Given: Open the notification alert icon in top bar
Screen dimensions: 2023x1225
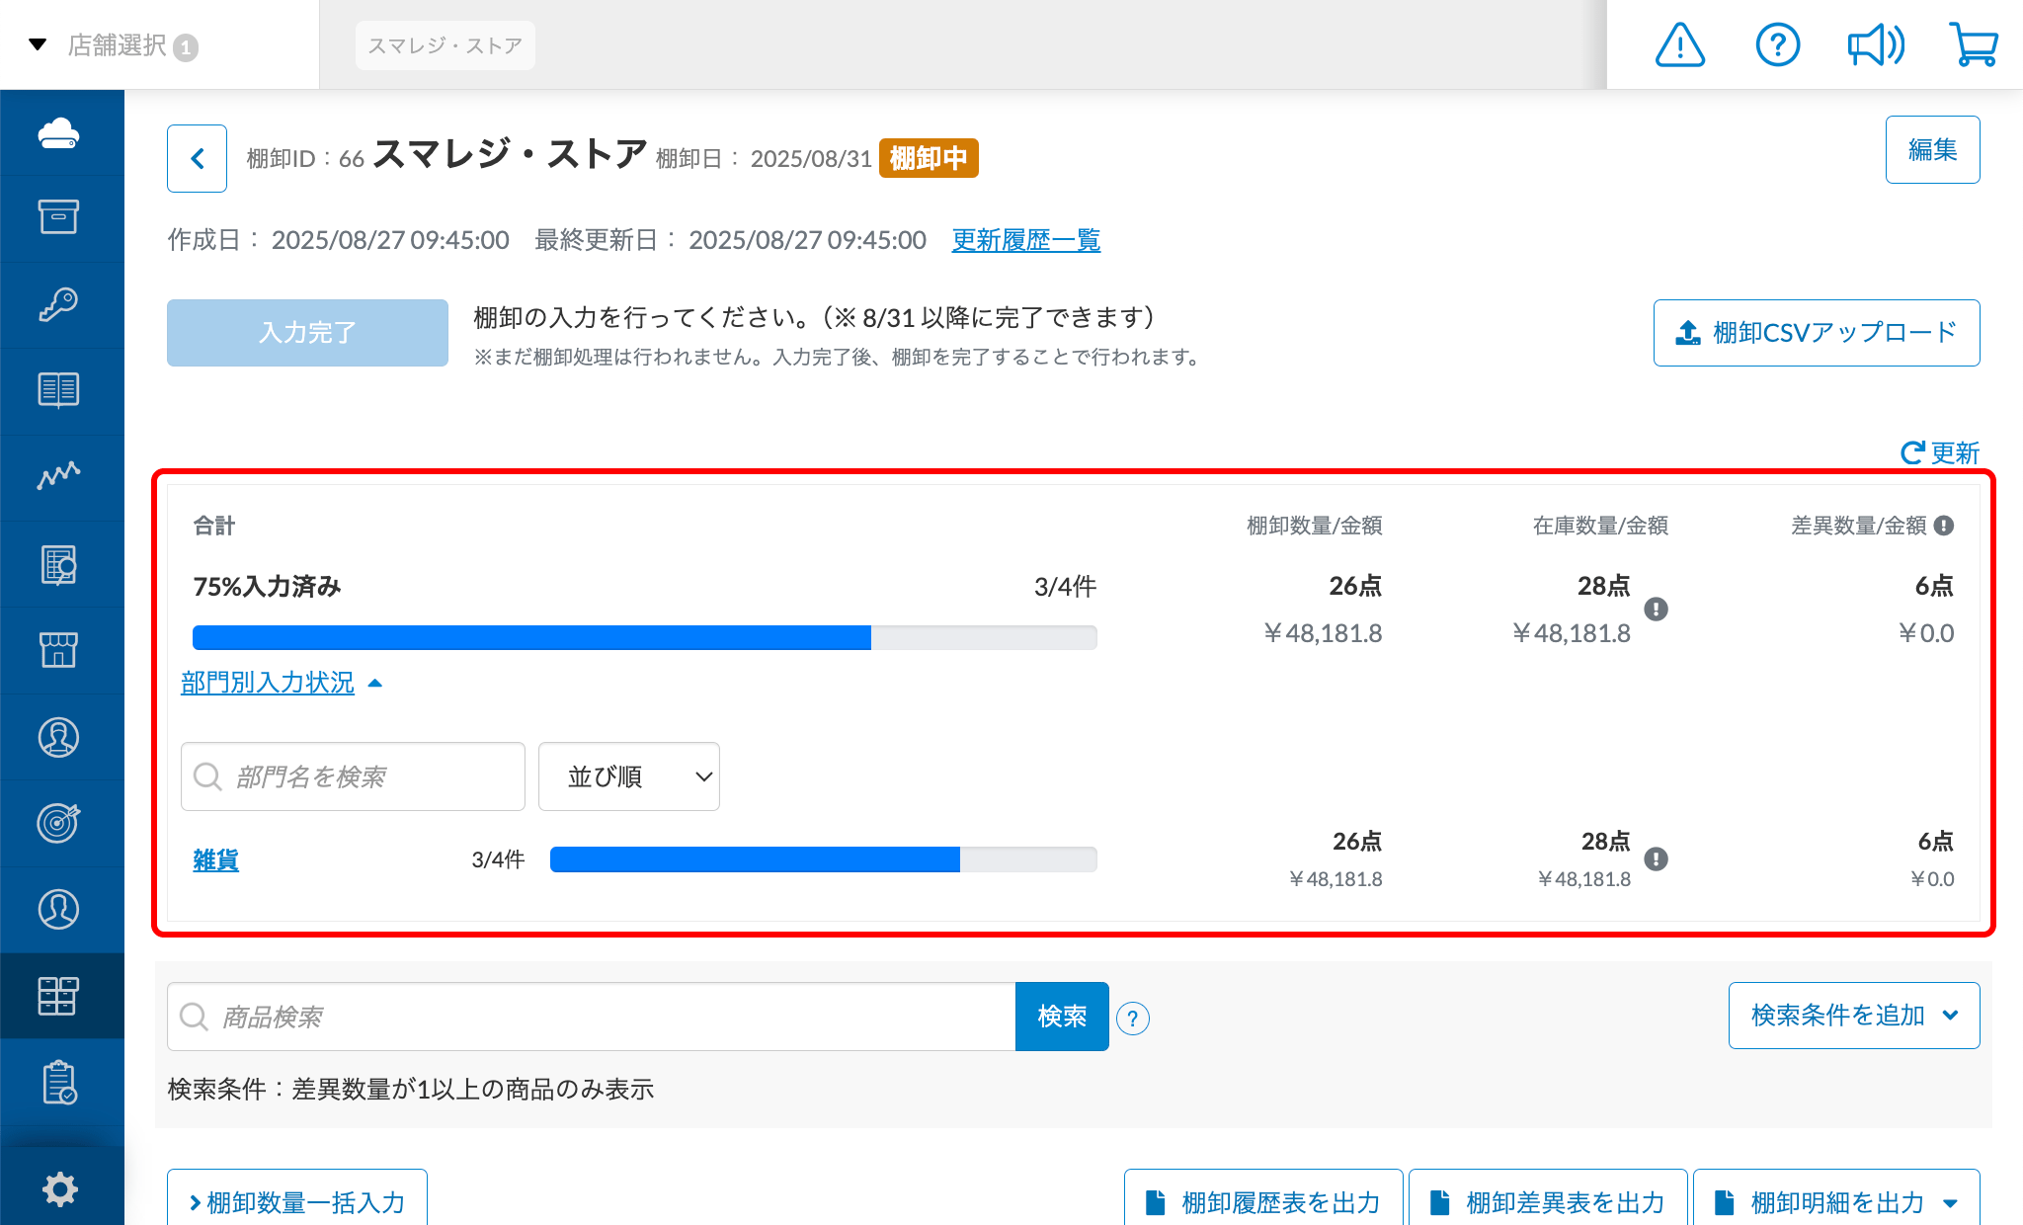Looking at the screenshot, I should (x=1679, y=44).
